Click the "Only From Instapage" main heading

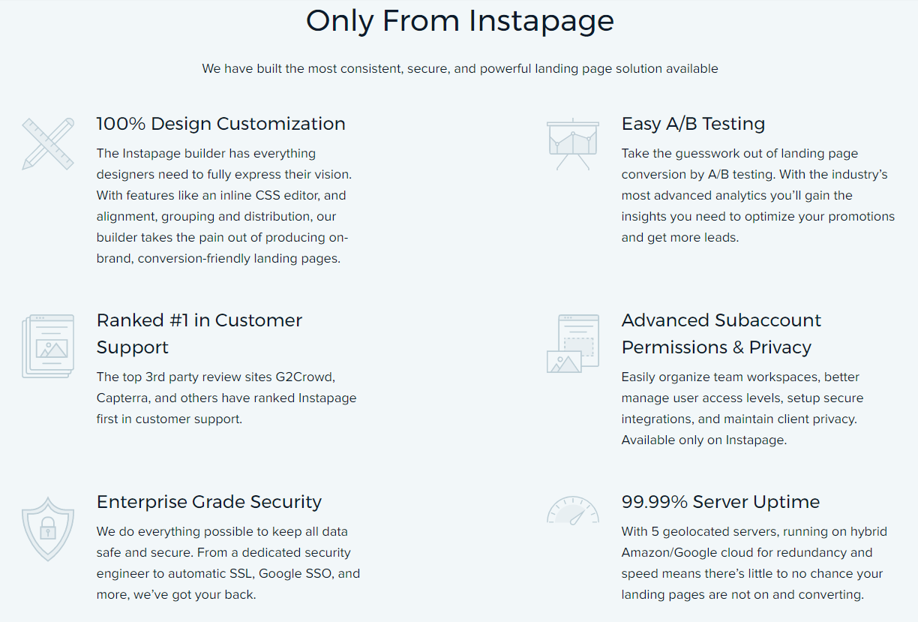[x=460, y=20]
